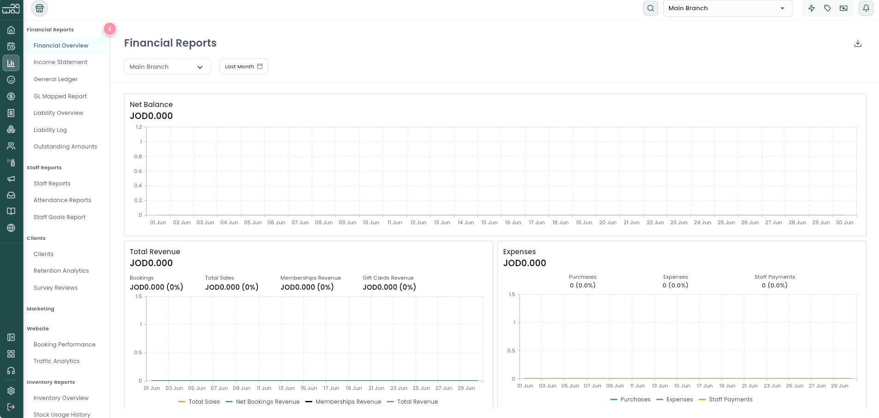Screen dimensions: 879x418
Task: Open the dollar coin sidebar icon
Action: pos(11,96)
